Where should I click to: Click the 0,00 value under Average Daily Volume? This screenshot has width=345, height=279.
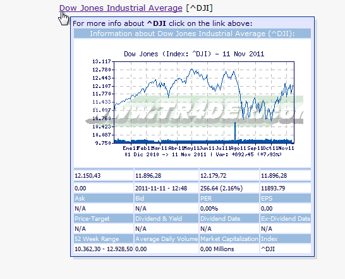click(x=166, y=249)
